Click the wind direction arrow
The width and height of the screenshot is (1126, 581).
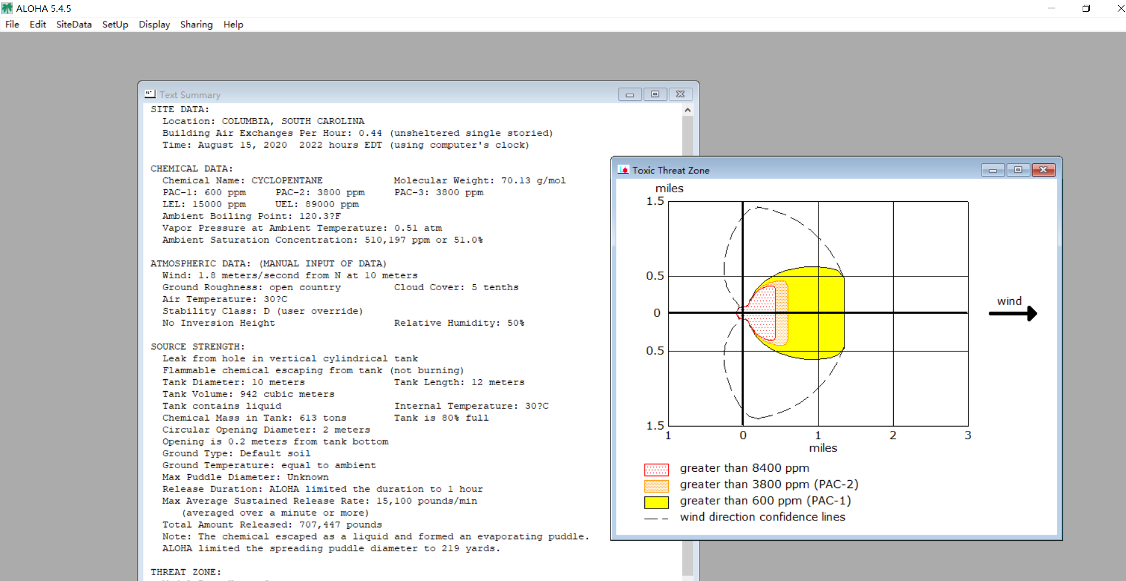[1013, 313]
